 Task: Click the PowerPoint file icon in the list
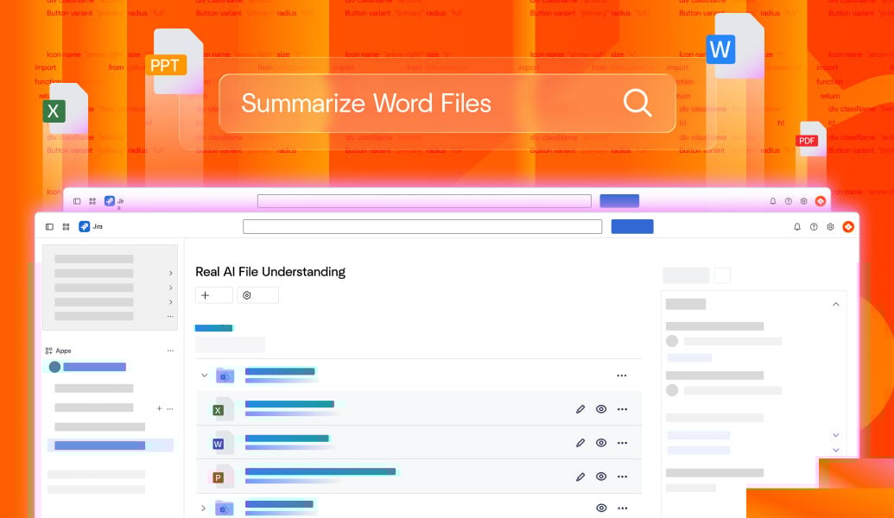(219, 476)
